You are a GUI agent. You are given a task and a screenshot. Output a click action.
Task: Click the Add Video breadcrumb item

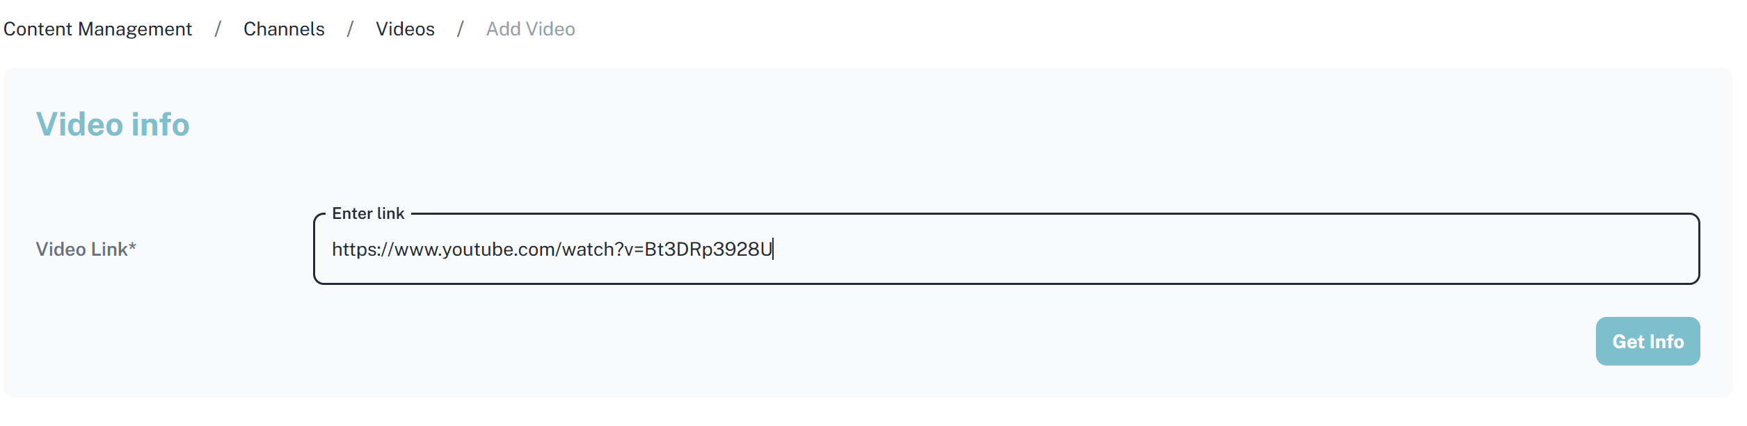click(530, 29)
